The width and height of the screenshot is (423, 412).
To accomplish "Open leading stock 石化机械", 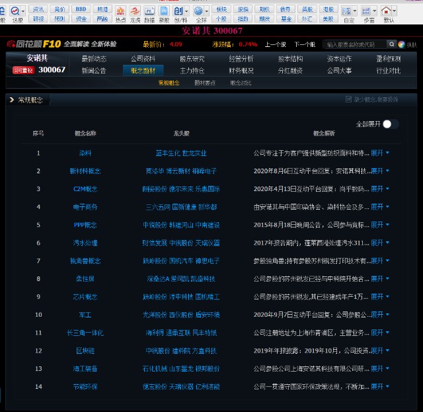I will click(x=155, y=368).
